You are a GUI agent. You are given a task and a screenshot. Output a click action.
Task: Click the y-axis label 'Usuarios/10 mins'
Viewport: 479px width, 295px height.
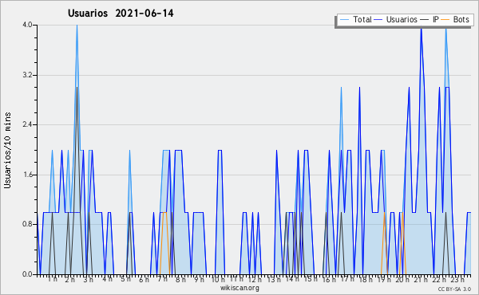7,150
